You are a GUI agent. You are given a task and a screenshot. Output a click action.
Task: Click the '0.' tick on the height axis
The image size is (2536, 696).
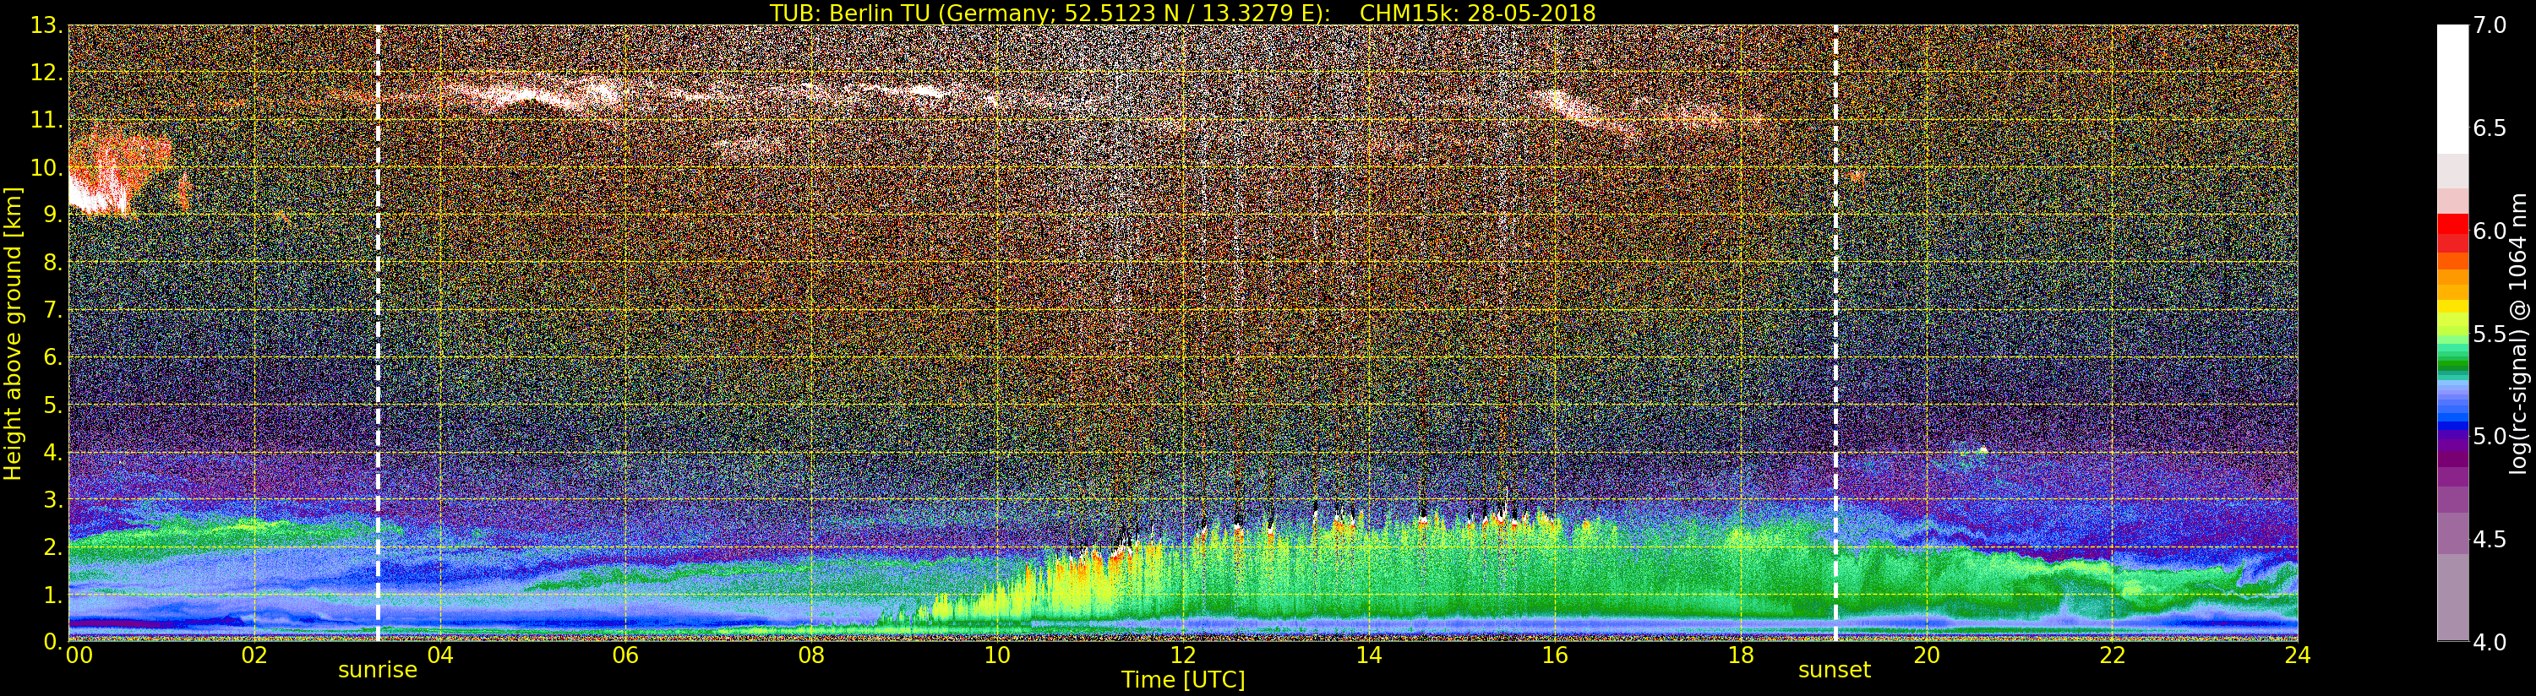(53, 641)
